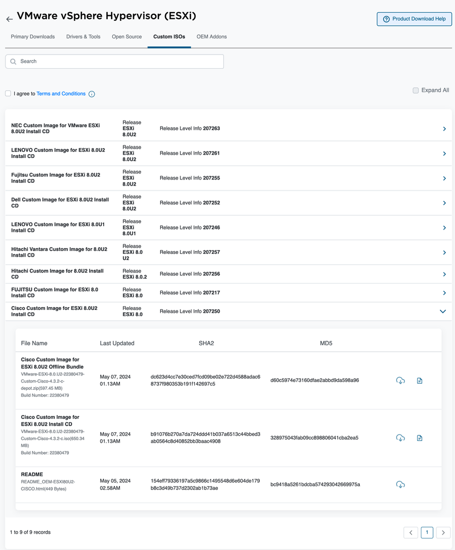Click the MD5 hash 328975043fab09cc898806041cba2ea5
The height and width of the screenshot is (550, 455).
(x=314, y=438)
